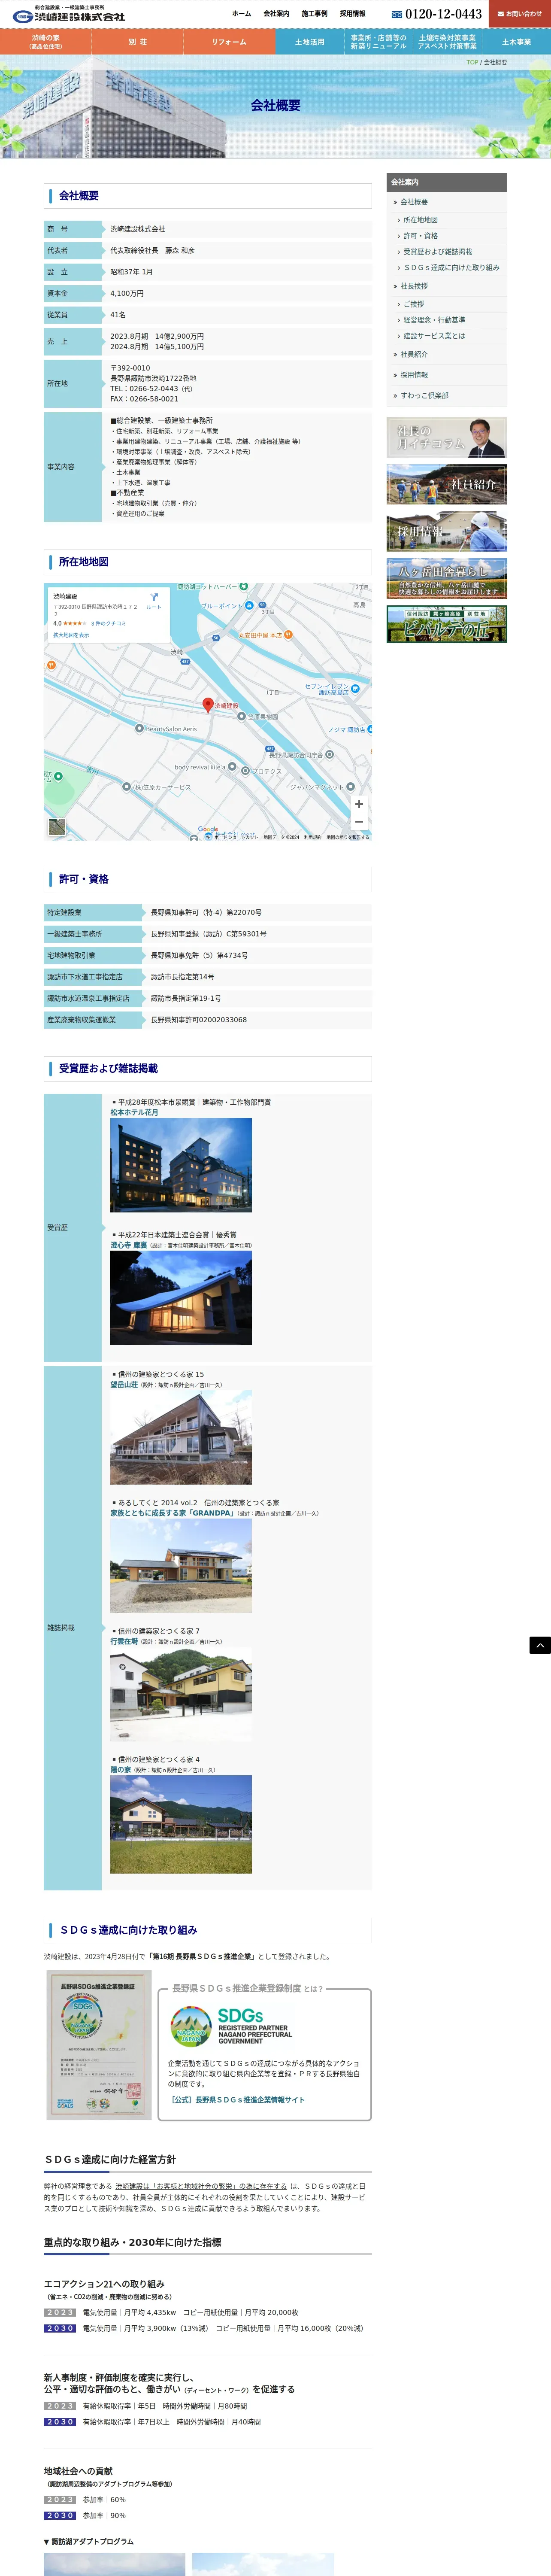Open 会社案内 in the top menu
Screen dimensions: 551x2576
(276, 14)
